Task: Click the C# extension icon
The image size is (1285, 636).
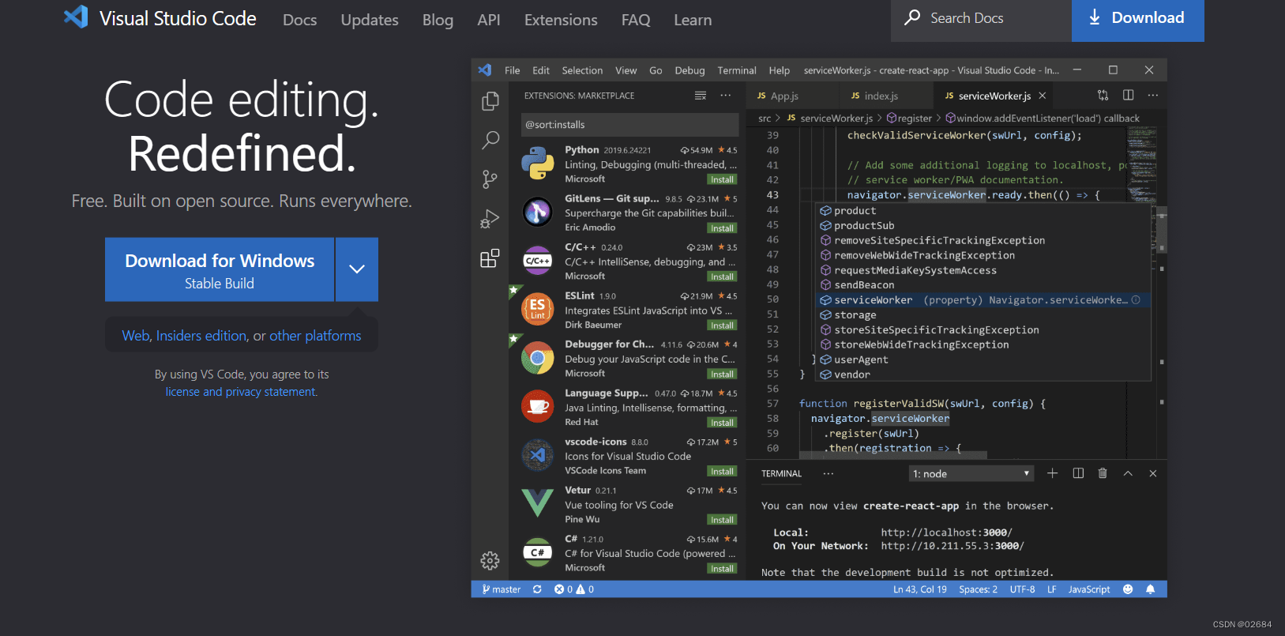Action: (538, 552)
